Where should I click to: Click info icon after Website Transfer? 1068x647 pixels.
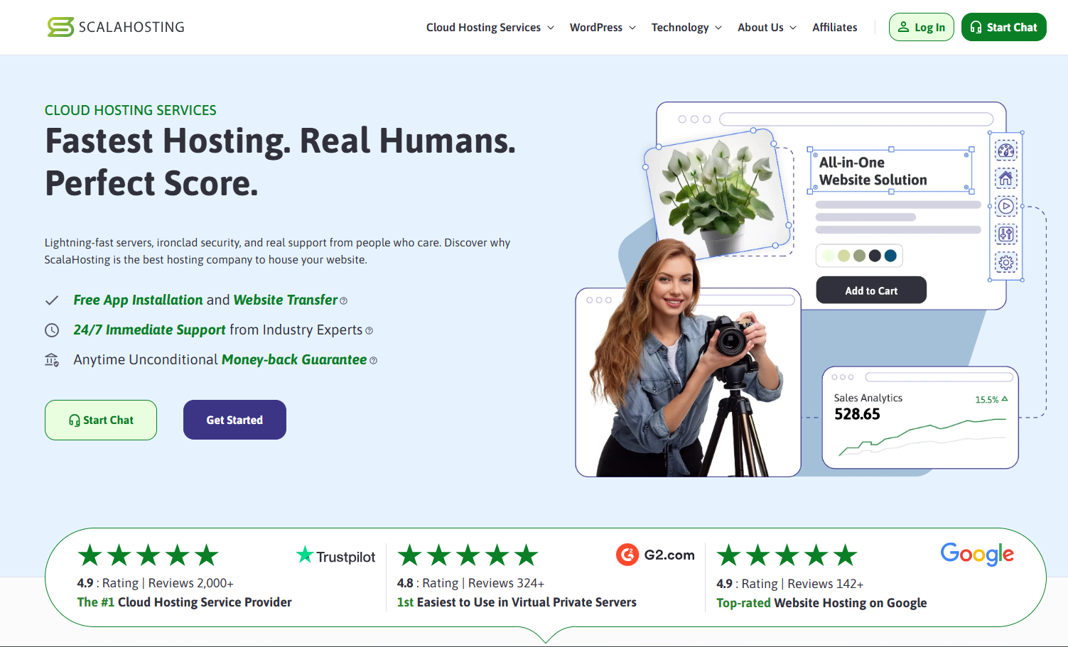344,301
